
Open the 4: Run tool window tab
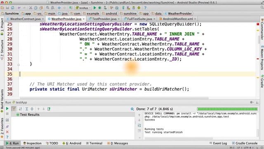(12, 143)
